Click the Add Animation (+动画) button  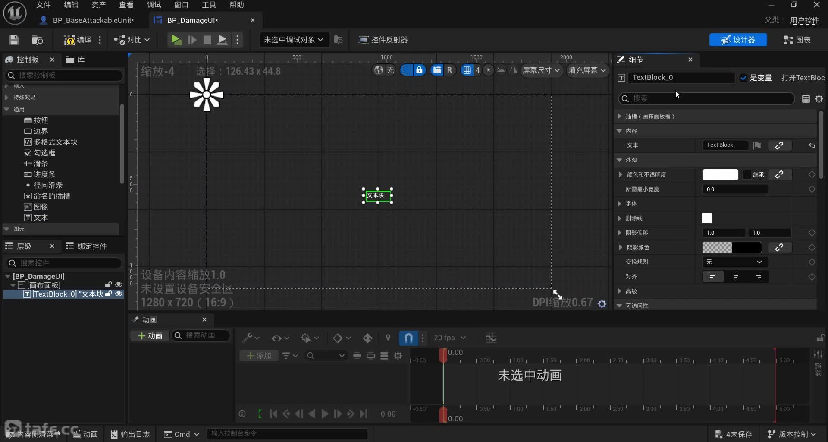pos(150,336)
